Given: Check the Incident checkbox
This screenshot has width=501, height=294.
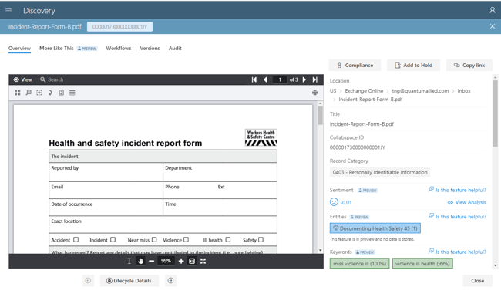Looking at the screenshot, I should coord(113,240).
